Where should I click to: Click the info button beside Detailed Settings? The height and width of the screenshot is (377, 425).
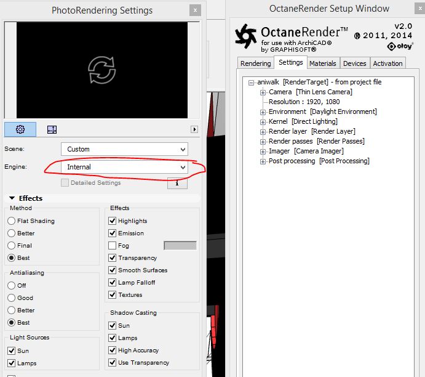[177, 183]
